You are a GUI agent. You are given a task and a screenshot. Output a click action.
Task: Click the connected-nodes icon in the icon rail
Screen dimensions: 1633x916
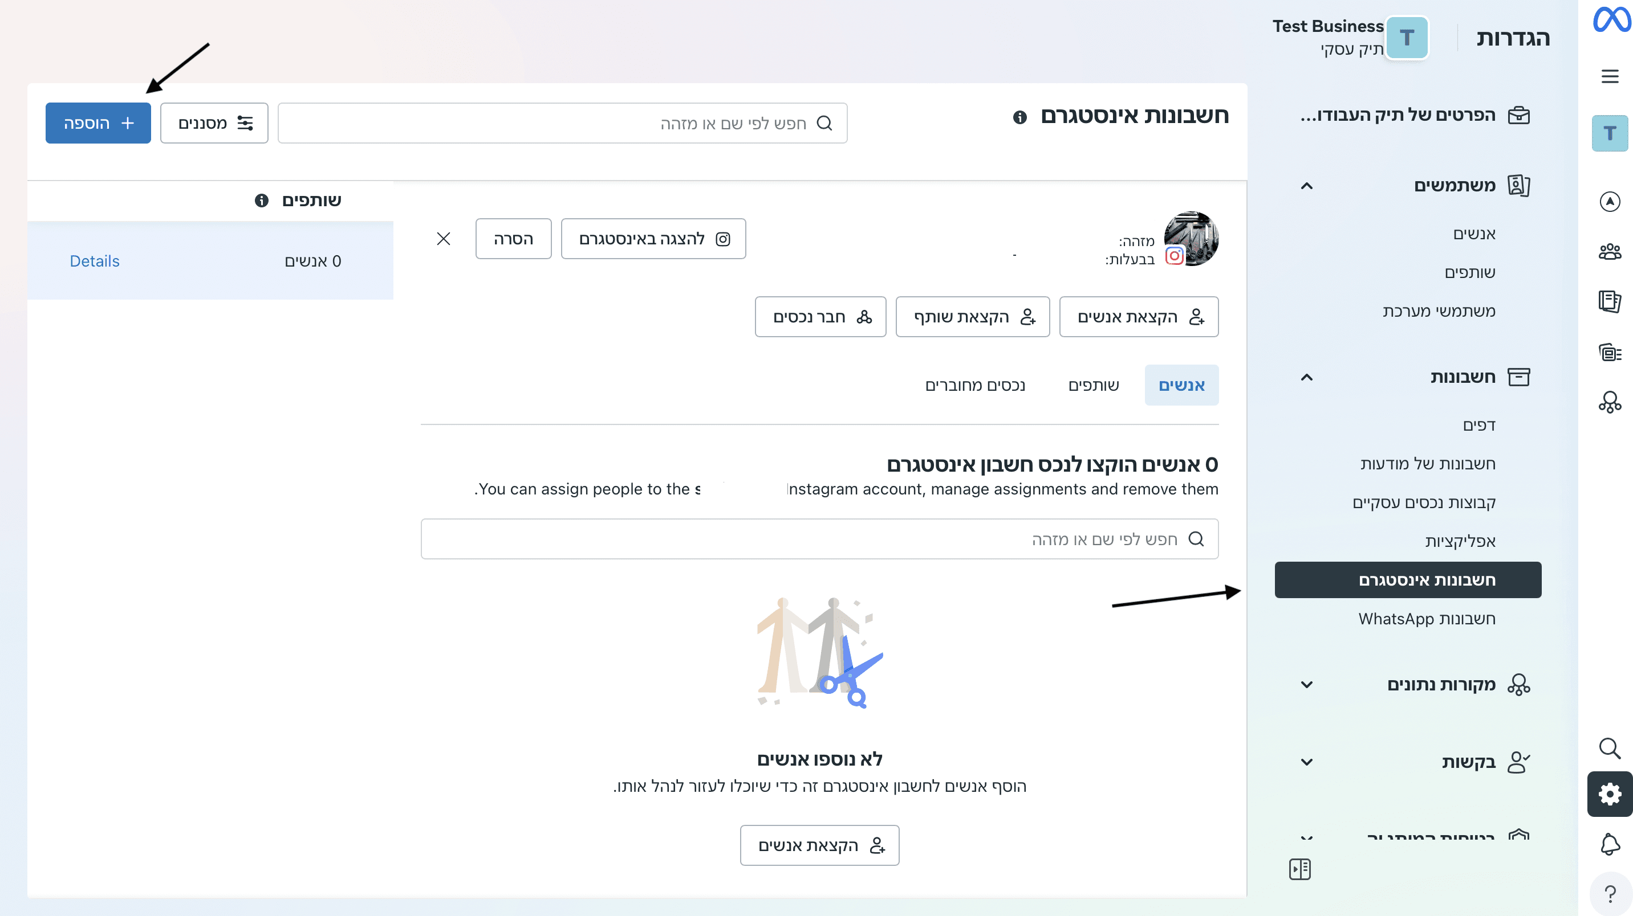pos(1610,402)
